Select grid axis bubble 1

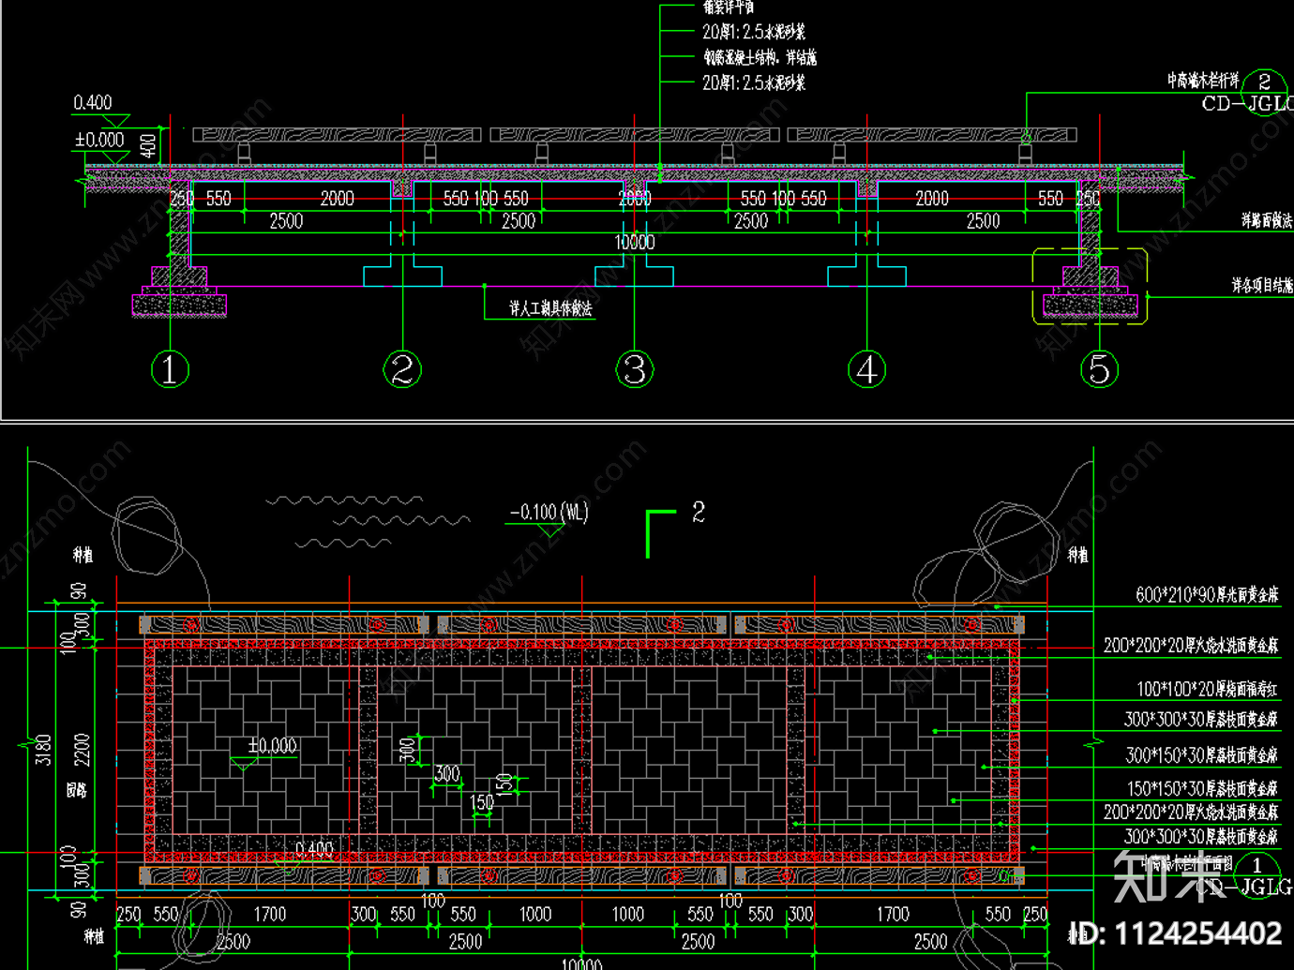[x=170, y=369]
